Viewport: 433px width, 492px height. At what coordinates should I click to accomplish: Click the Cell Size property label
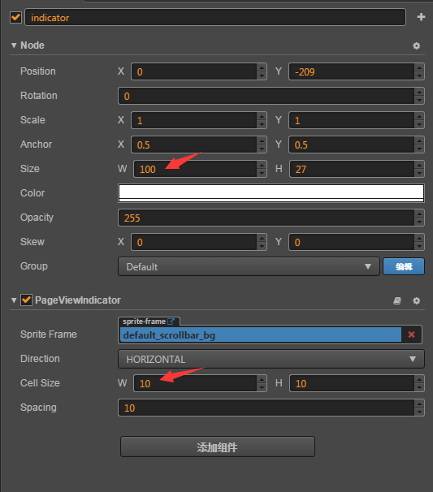pos(40,383)
